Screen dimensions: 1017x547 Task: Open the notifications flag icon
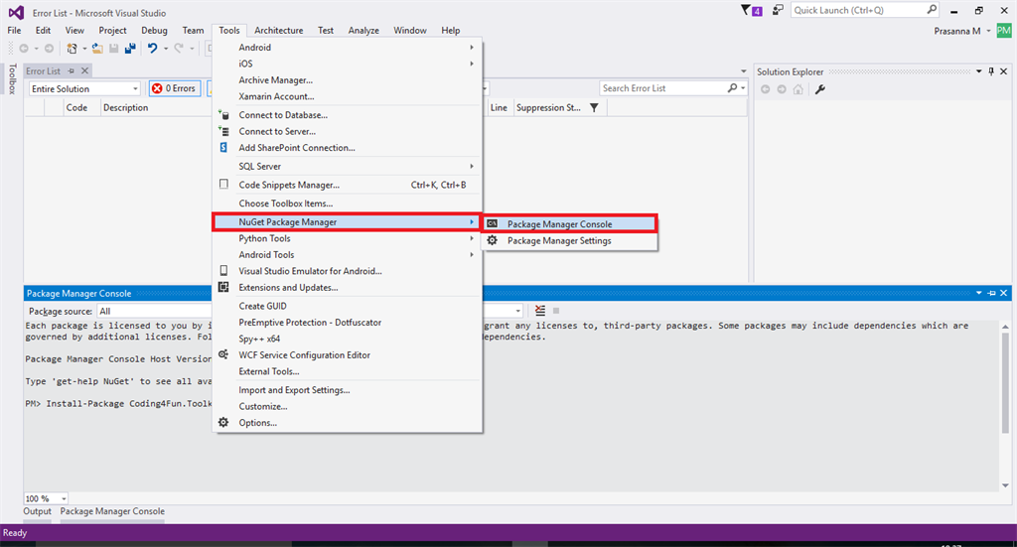(x=751, y=10)
